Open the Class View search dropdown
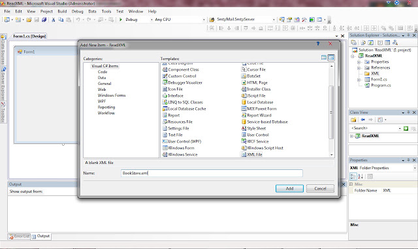The width and height of the screenshot is (418, 249). click(400, 128)
